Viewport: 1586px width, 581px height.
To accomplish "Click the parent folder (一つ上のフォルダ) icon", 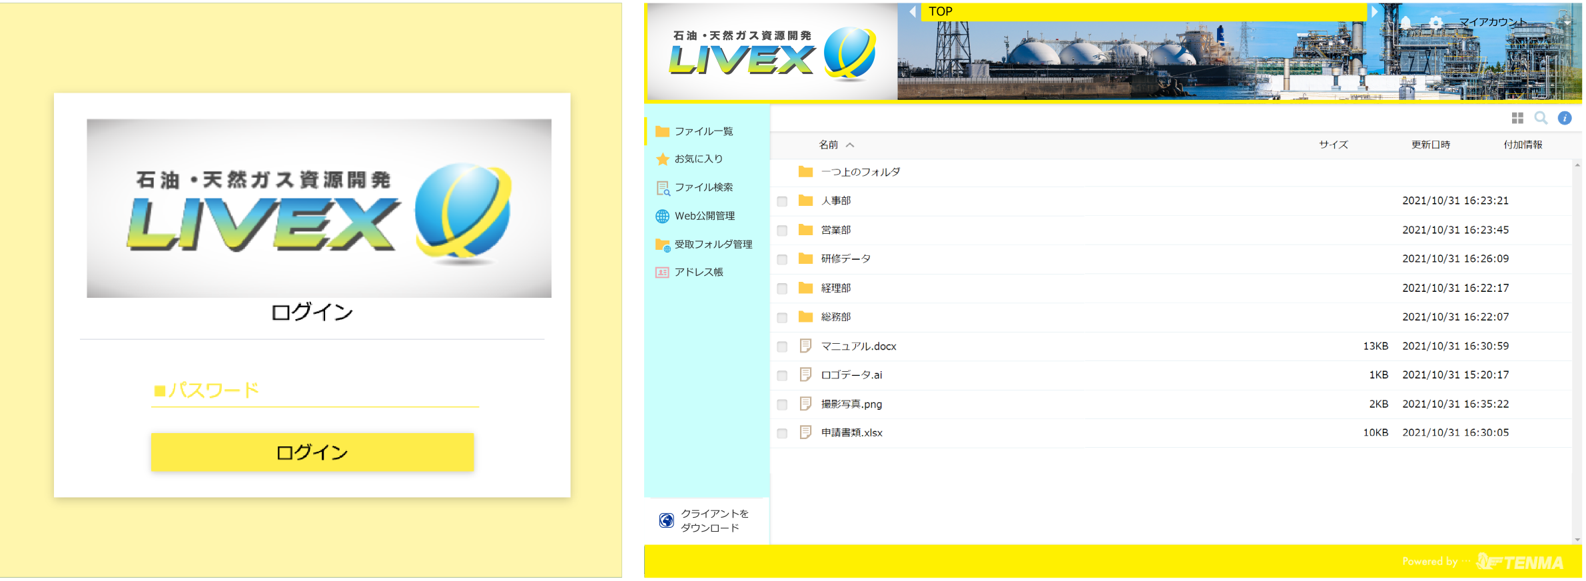I will point(805,171).
